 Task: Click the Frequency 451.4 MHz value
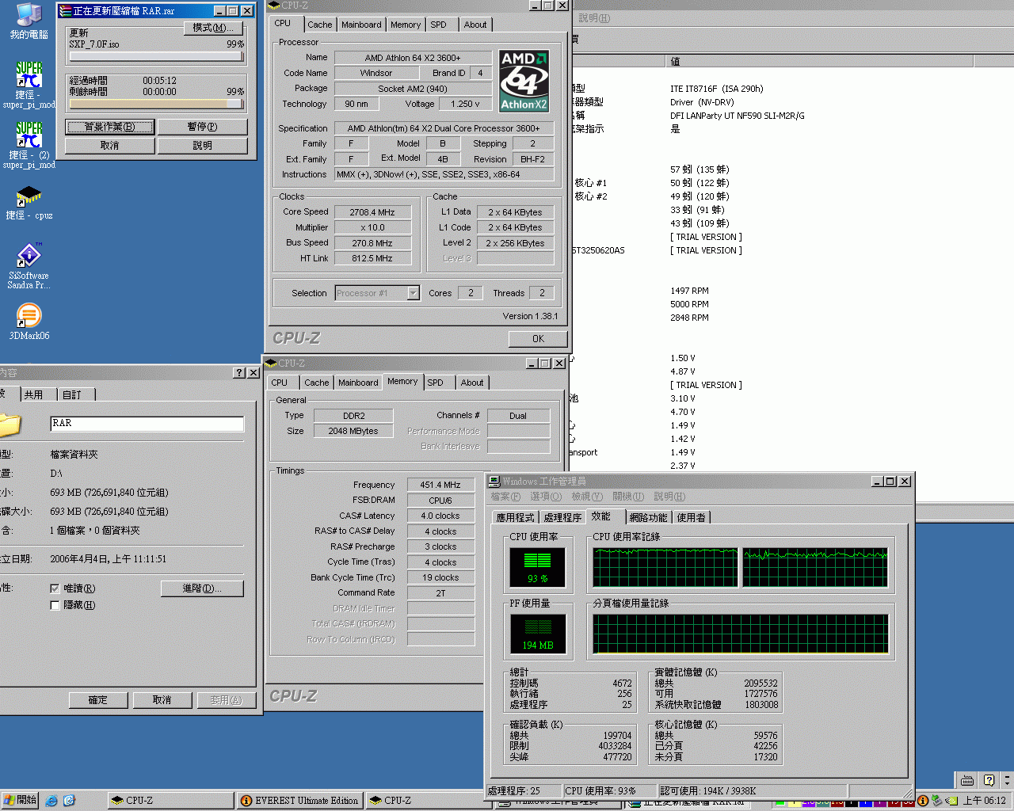[440, 485]
